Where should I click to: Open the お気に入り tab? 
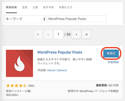click(x=65, y=7)
